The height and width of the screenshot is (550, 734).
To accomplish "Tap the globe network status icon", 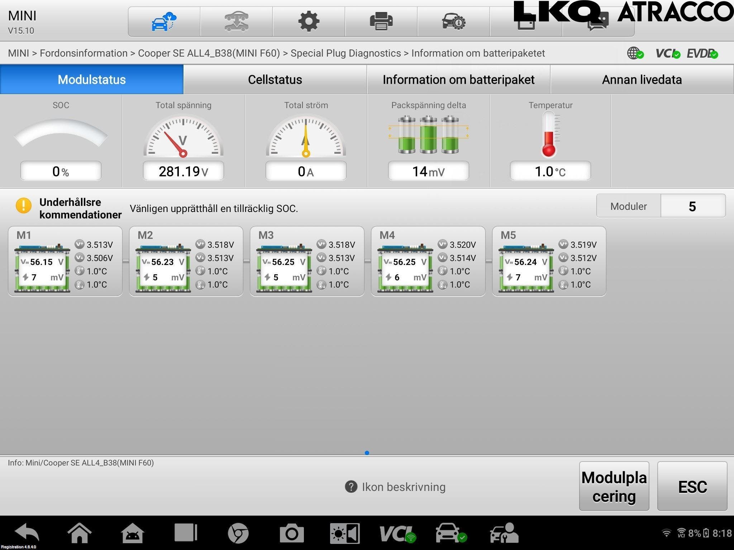I will tap(635, 53).
